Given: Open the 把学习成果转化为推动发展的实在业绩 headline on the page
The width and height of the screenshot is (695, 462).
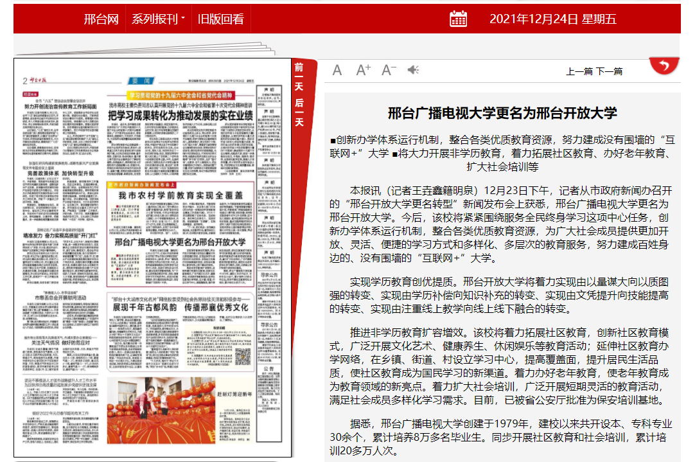Looking at the screenshot, I should pyautogui.click(x=180, y=116).
